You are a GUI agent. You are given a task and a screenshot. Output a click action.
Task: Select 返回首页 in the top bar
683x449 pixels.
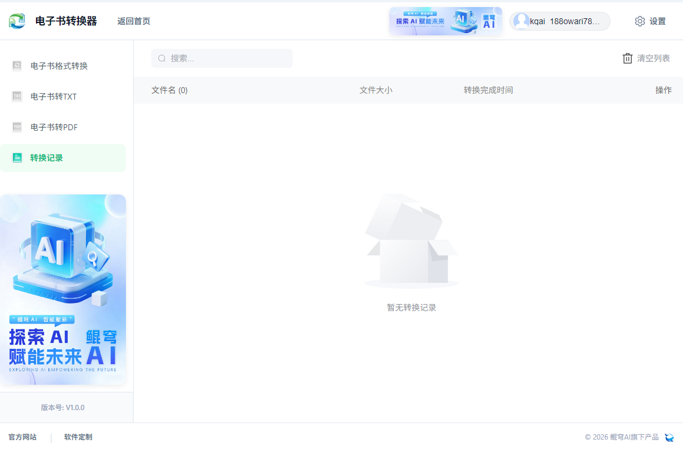click(x=133, y=21)
